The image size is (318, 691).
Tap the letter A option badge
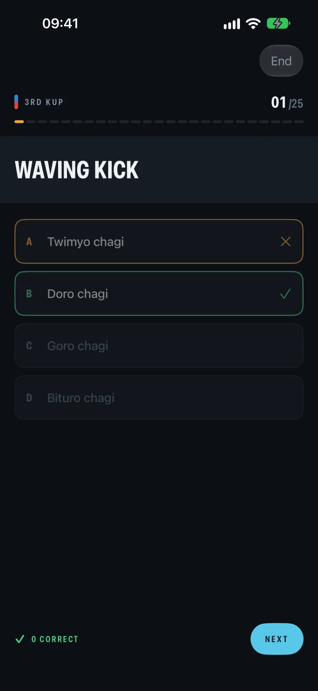29,242
